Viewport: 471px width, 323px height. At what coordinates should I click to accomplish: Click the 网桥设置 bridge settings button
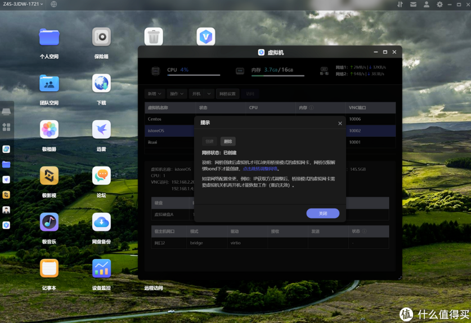pyautogui.click(x=227, y=94)
